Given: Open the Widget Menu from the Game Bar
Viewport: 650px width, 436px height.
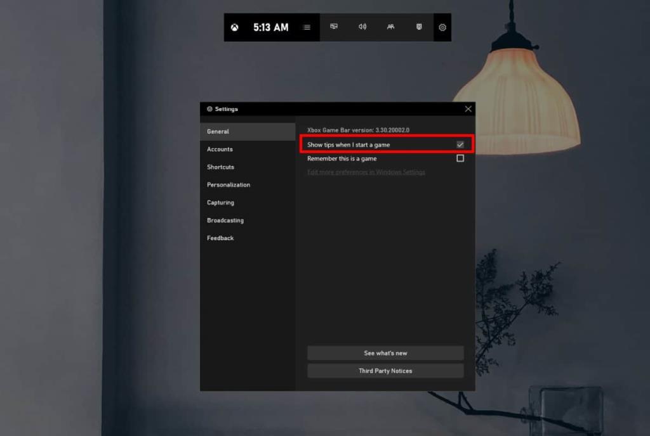Looking at the screenshot, I should click(306, 27).
